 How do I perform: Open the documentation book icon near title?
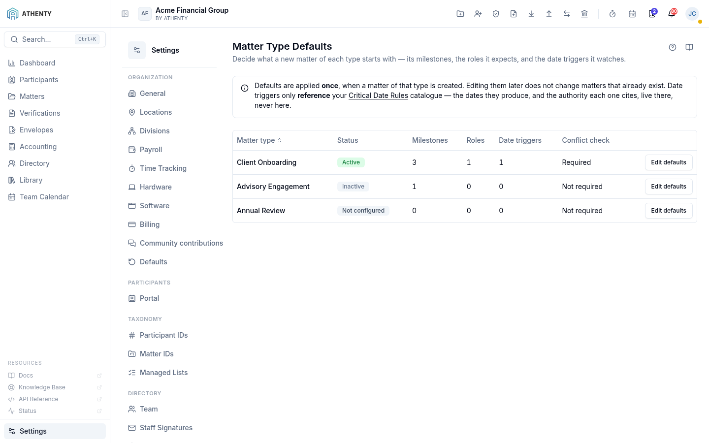(689, 47)
